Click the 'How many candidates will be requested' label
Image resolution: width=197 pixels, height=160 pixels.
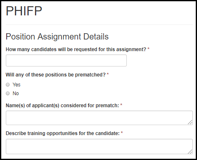76,49
